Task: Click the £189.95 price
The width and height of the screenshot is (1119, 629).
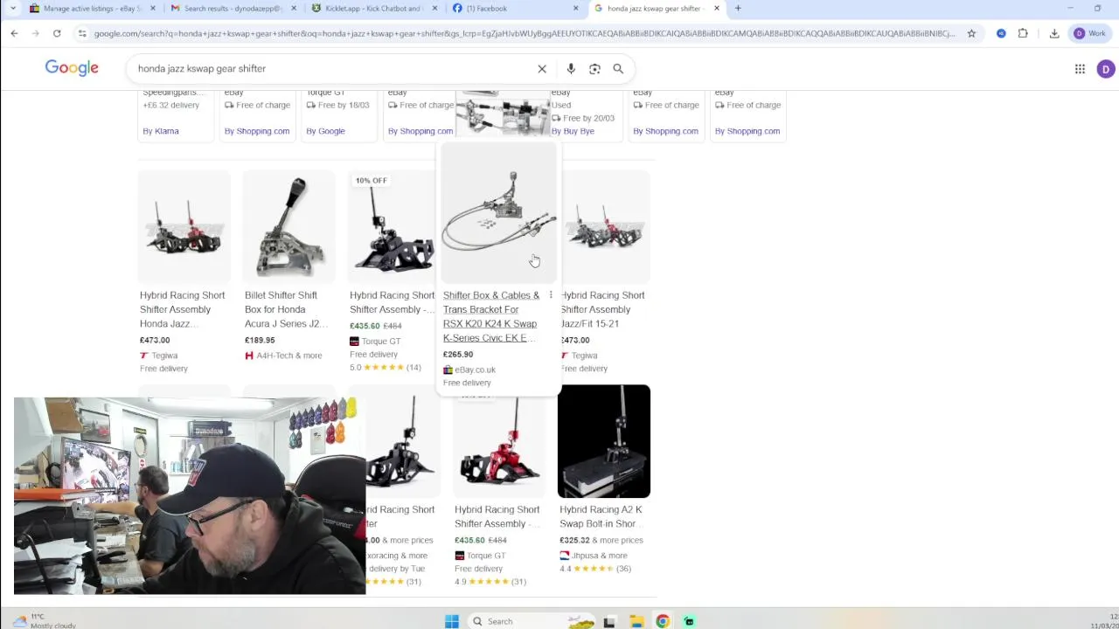Action: click(x=260, y=341)
